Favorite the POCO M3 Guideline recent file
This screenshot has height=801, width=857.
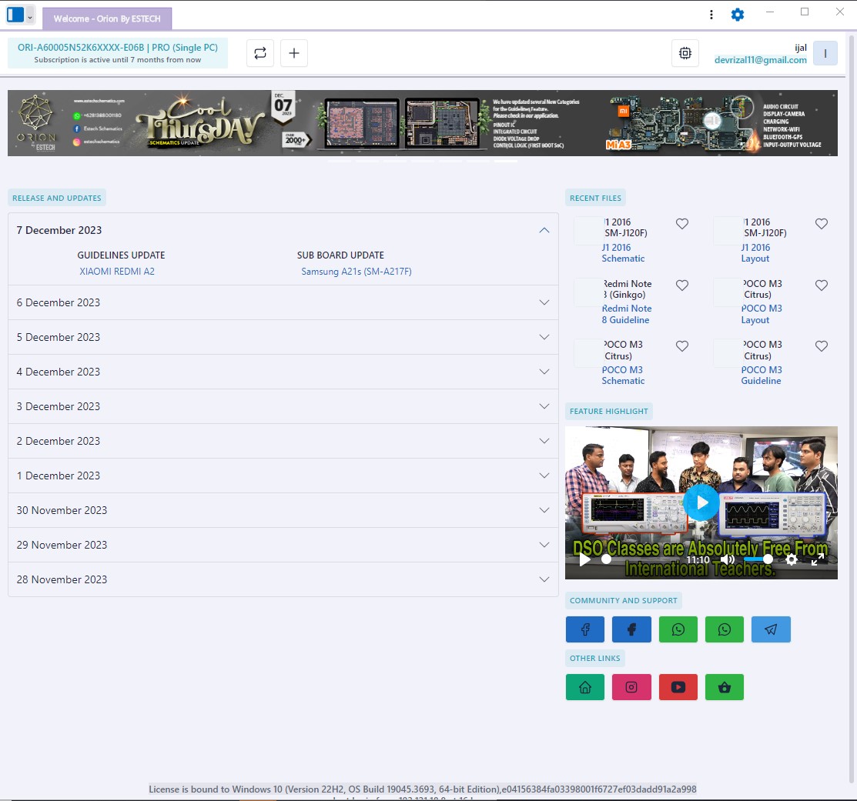tap(821, 345)
